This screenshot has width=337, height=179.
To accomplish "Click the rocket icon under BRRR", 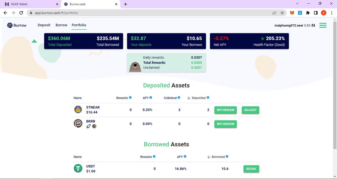I will pos(88,126).
